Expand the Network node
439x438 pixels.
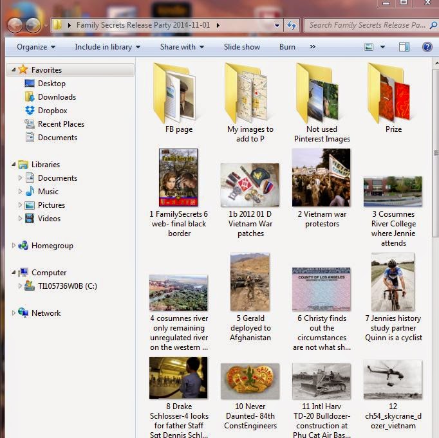point(14,313)
